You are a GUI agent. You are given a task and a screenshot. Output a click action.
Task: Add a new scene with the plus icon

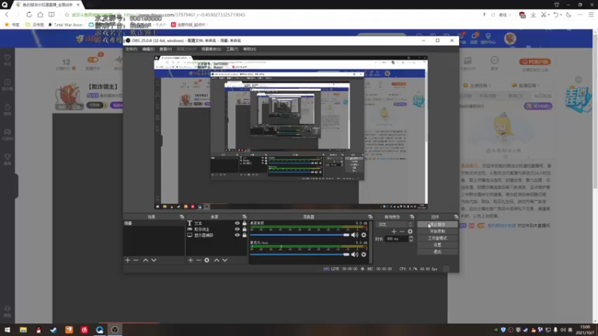click(x=128, y=260)
